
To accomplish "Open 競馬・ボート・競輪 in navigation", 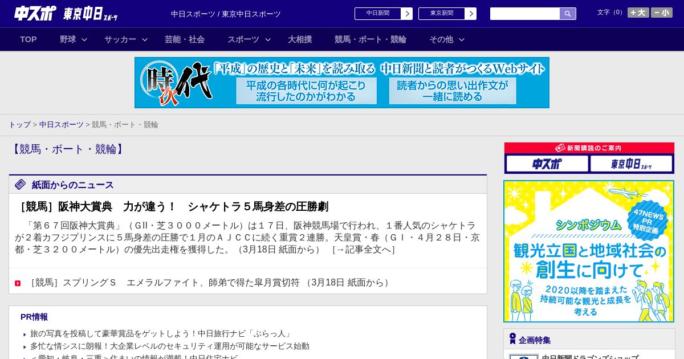I will [370, 39].
